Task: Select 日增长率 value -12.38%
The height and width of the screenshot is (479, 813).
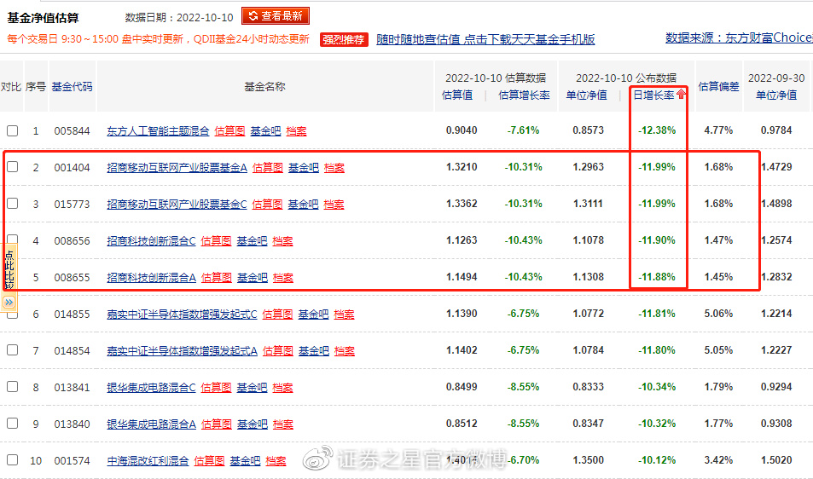Action: pos(656,130)
